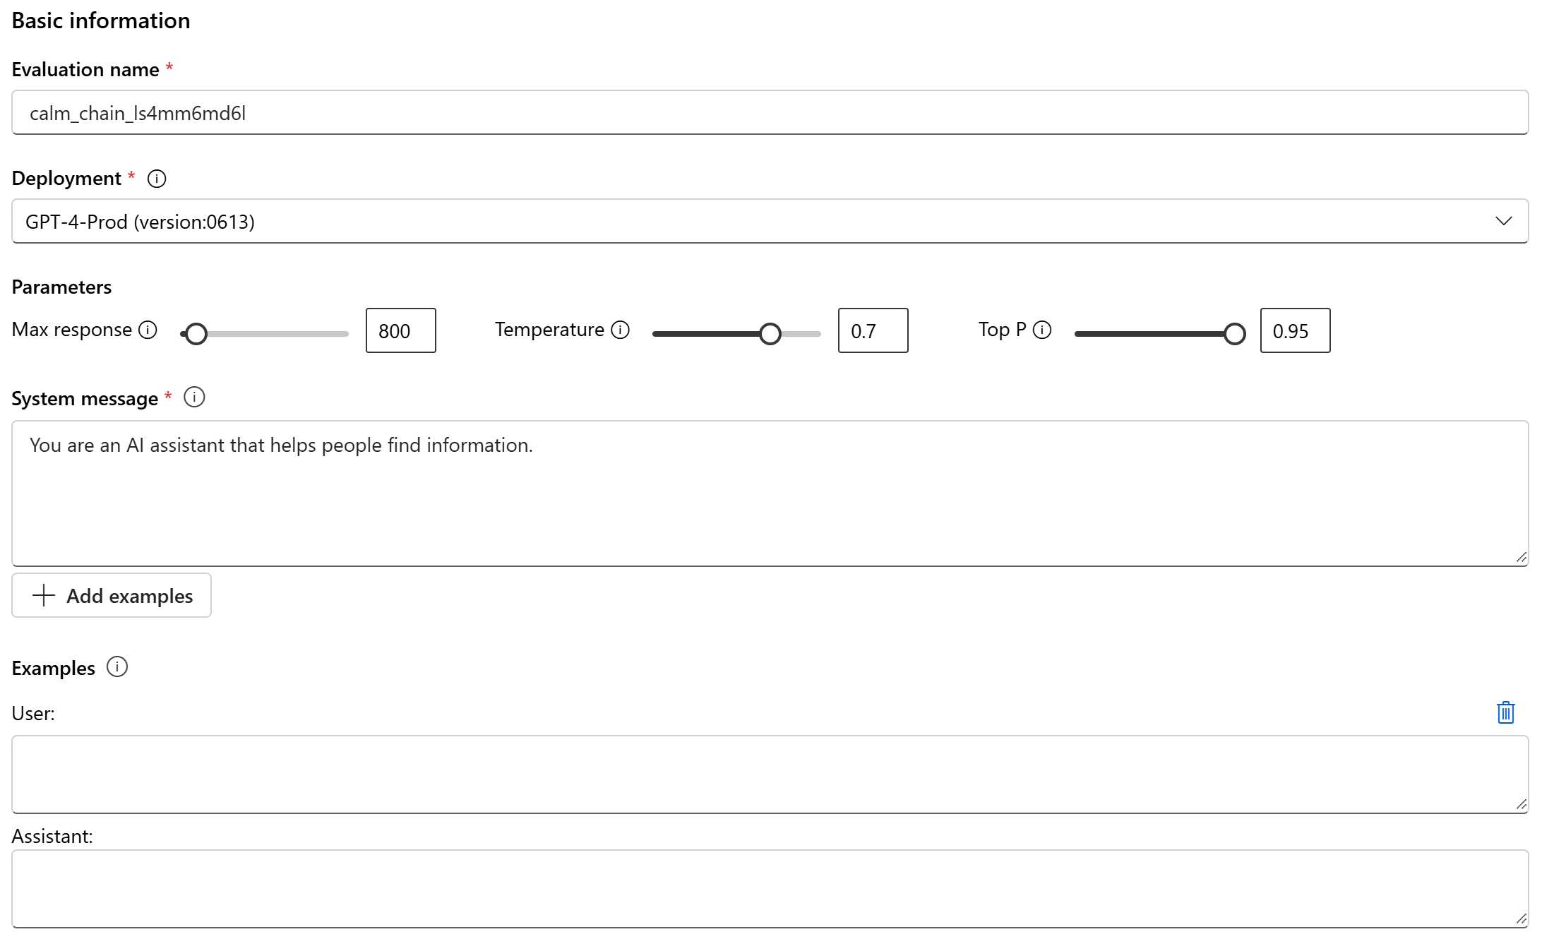The image size is (1554, 939).
Task: Click the Deployment info icon
Action: click(x=157, y=179)
